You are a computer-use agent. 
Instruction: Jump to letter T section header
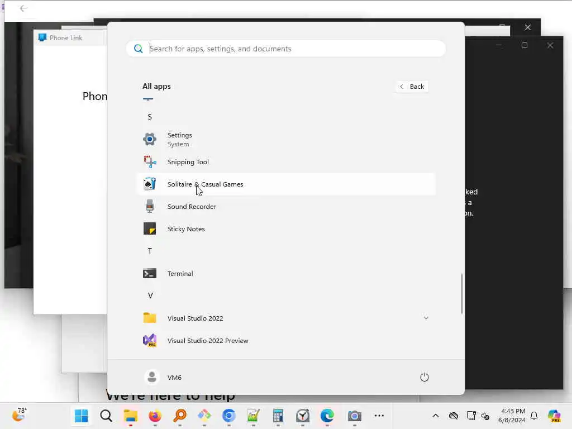(x=150, y=251)
